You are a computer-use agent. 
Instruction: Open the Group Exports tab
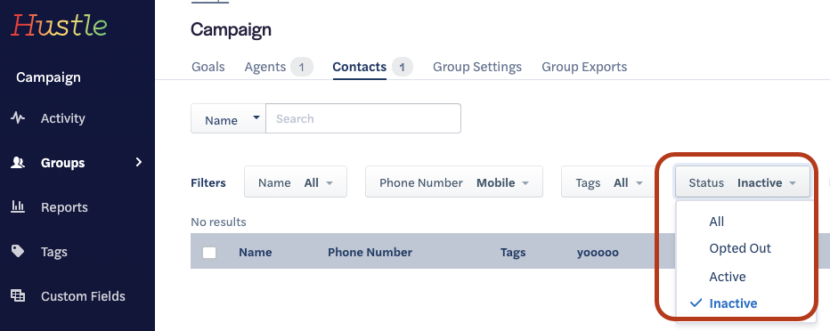pyautogui.click(x=584, y=67)
